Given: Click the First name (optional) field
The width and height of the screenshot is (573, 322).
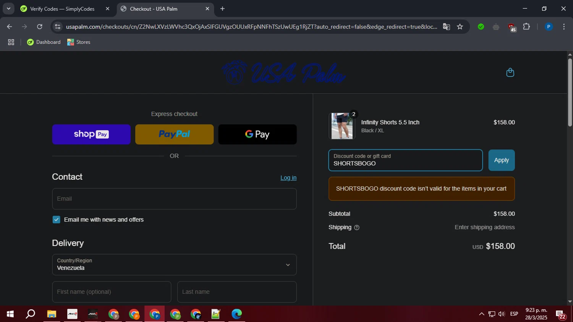Looking at the screenshot, I should tap(112, 292).
